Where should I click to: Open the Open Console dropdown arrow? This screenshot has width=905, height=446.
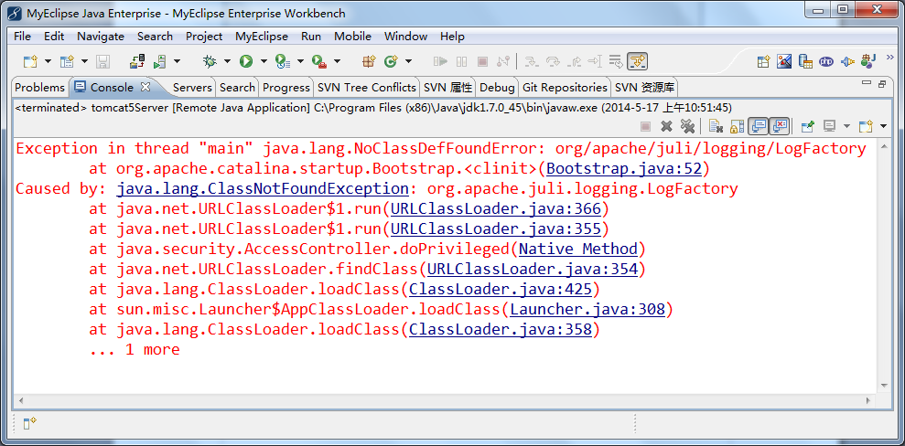(x=883, y=126)
